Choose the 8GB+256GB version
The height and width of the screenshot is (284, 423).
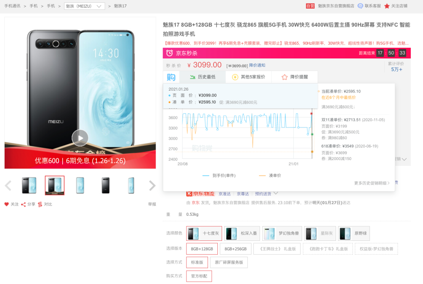(x=235, y=249)
